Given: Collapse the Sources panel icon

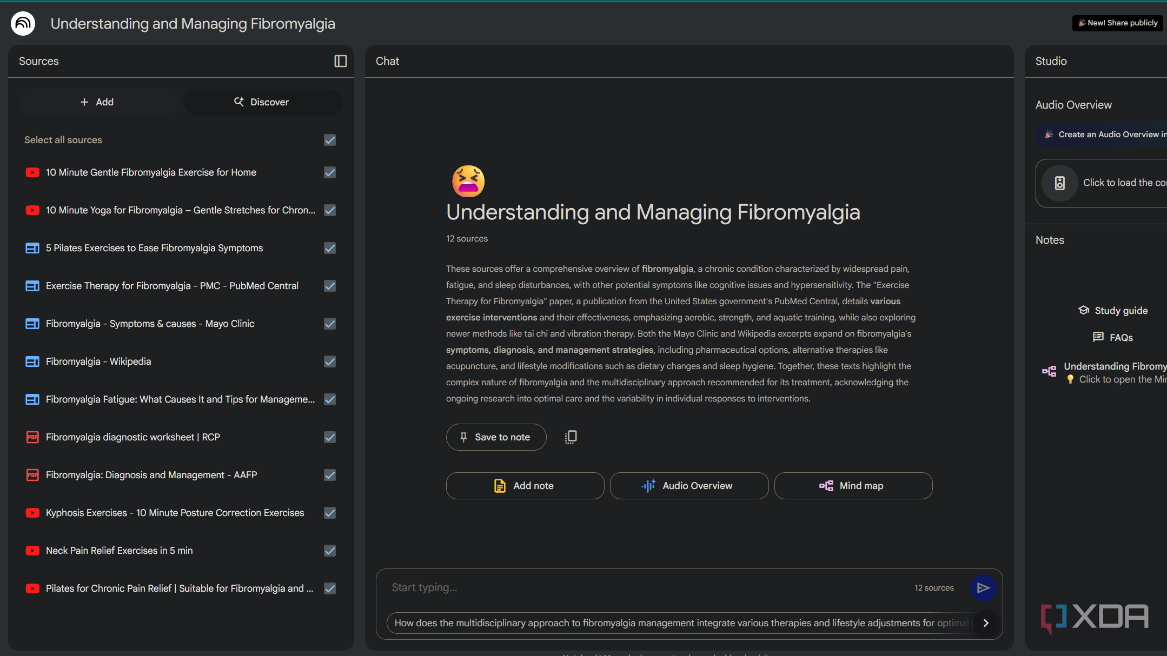Looking at the screenshot, I should pyautogui.click(x=340, y=61).
